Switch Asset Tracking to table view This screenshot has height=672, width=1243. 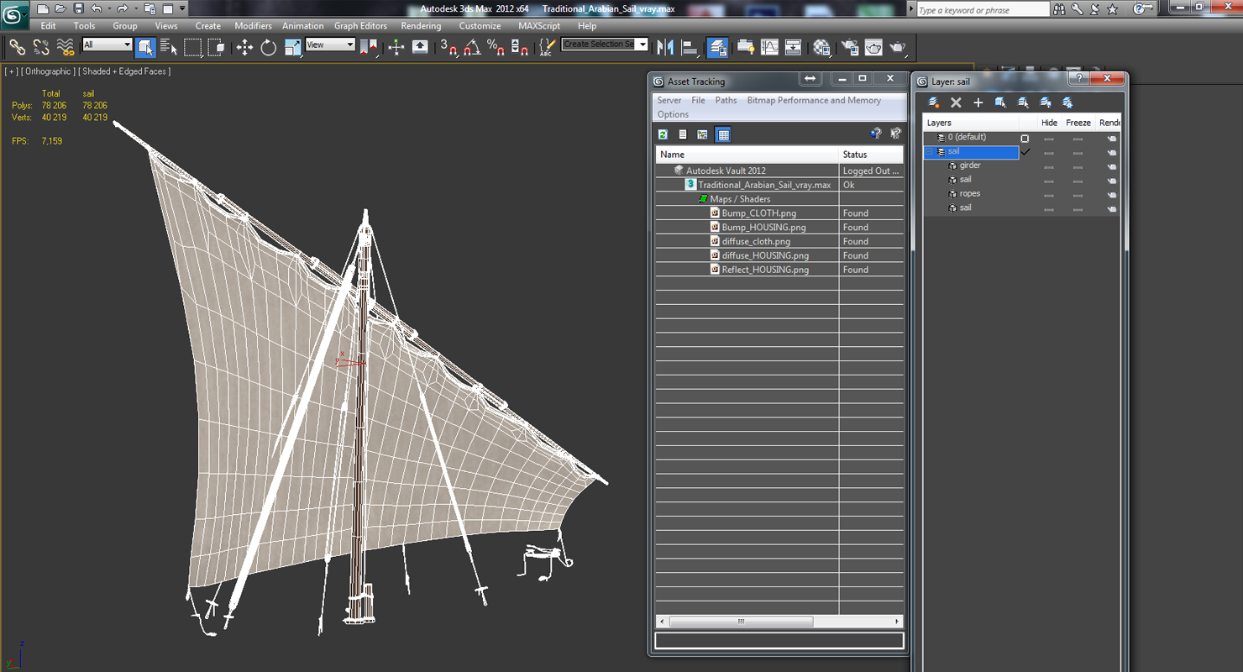(x=723, y=134)
